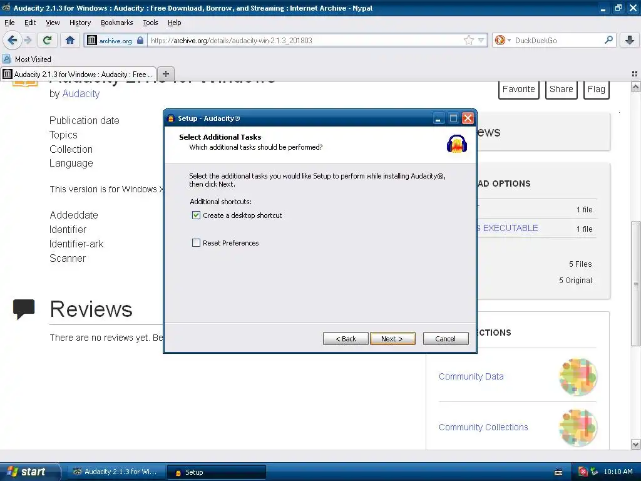Bookmark page with the star icon
Image resolution: width=641 pixels, height=481 pixels.
point(468,40)
